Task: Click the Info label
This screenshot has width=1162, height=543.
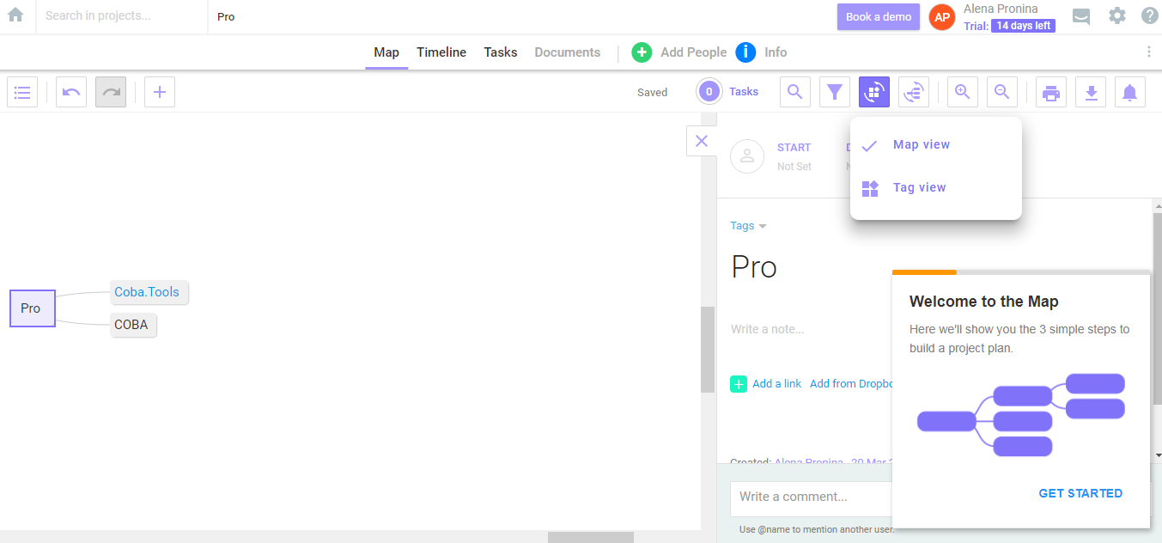Action: [776, 52]
